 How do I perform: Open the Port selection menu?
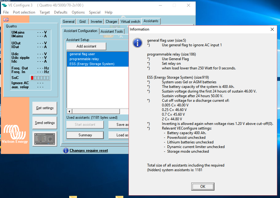click(24, 12)
